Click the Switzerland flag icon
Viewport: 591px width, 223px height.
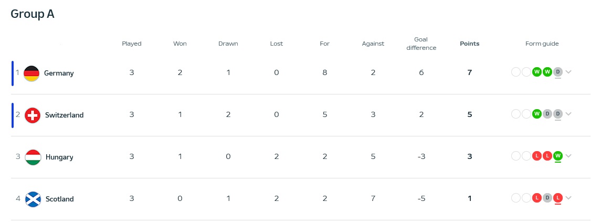pyautogui.click(x=33, y=115)
